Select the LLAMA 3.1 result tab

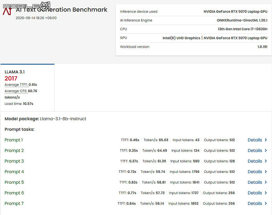(28, 87)
